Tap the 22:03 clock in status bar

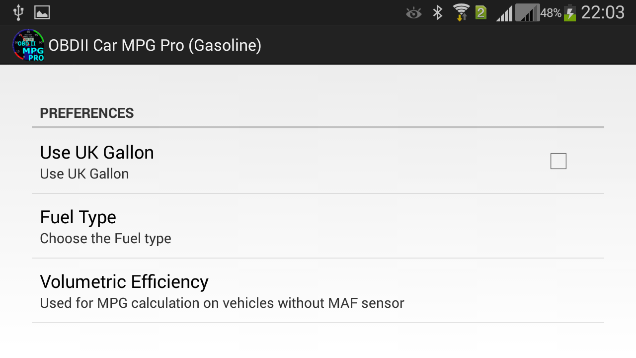[603, 12]
